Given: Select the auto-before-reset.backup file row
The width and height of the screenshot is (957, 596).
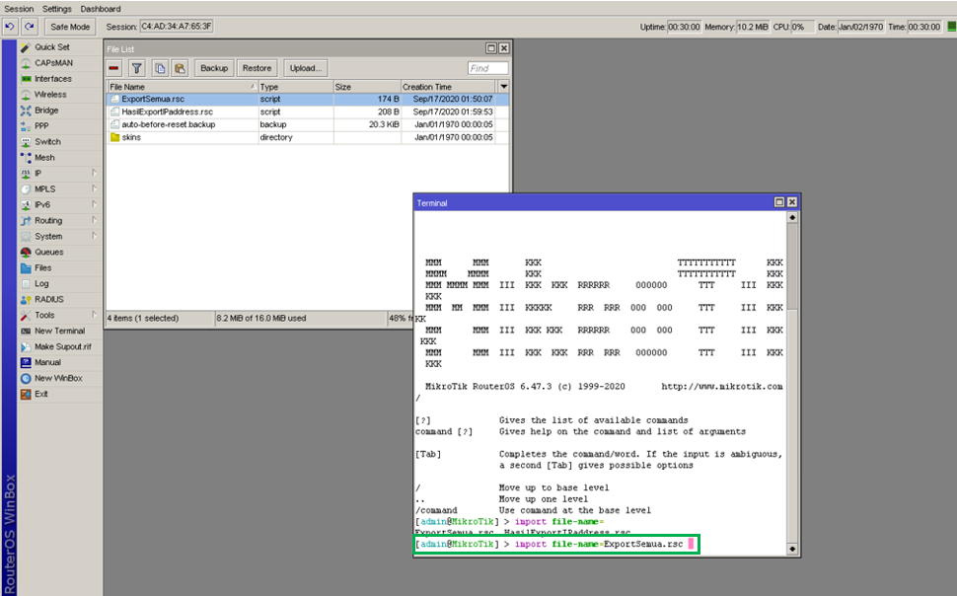Looking at the screenshot, I should 308,124.
